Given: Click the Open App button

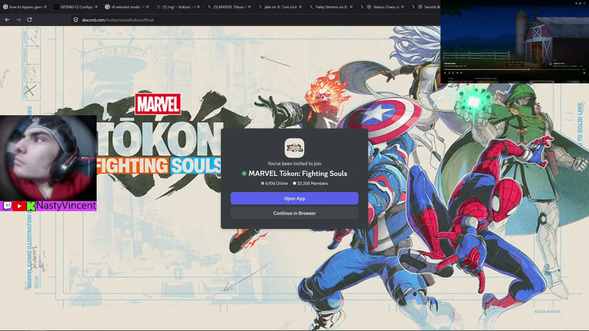Looking at the screenshot, I should click(294, 199).
